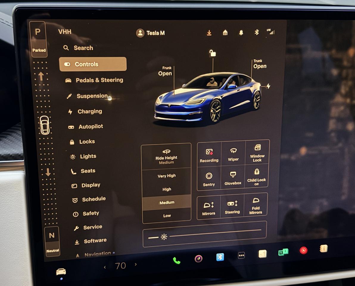This screenshot has width=355, height=286.
Task: Tap the blue Model S car image
Action: [208, 98]
